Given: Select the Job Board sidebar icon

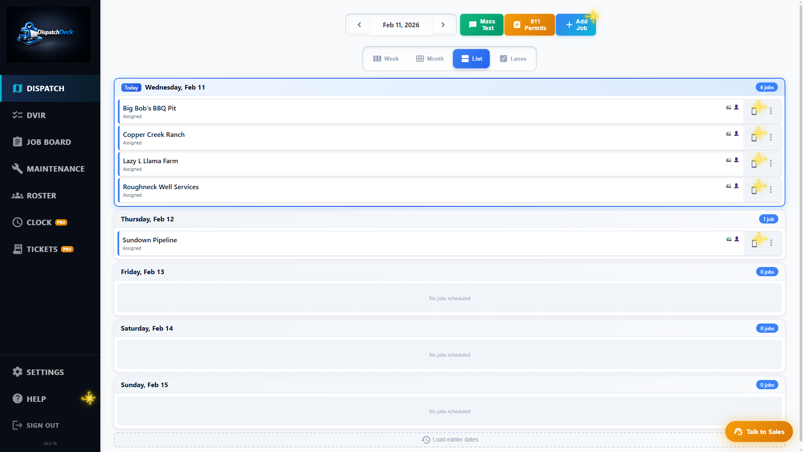Looking at the screenshot, I should 18,142.
